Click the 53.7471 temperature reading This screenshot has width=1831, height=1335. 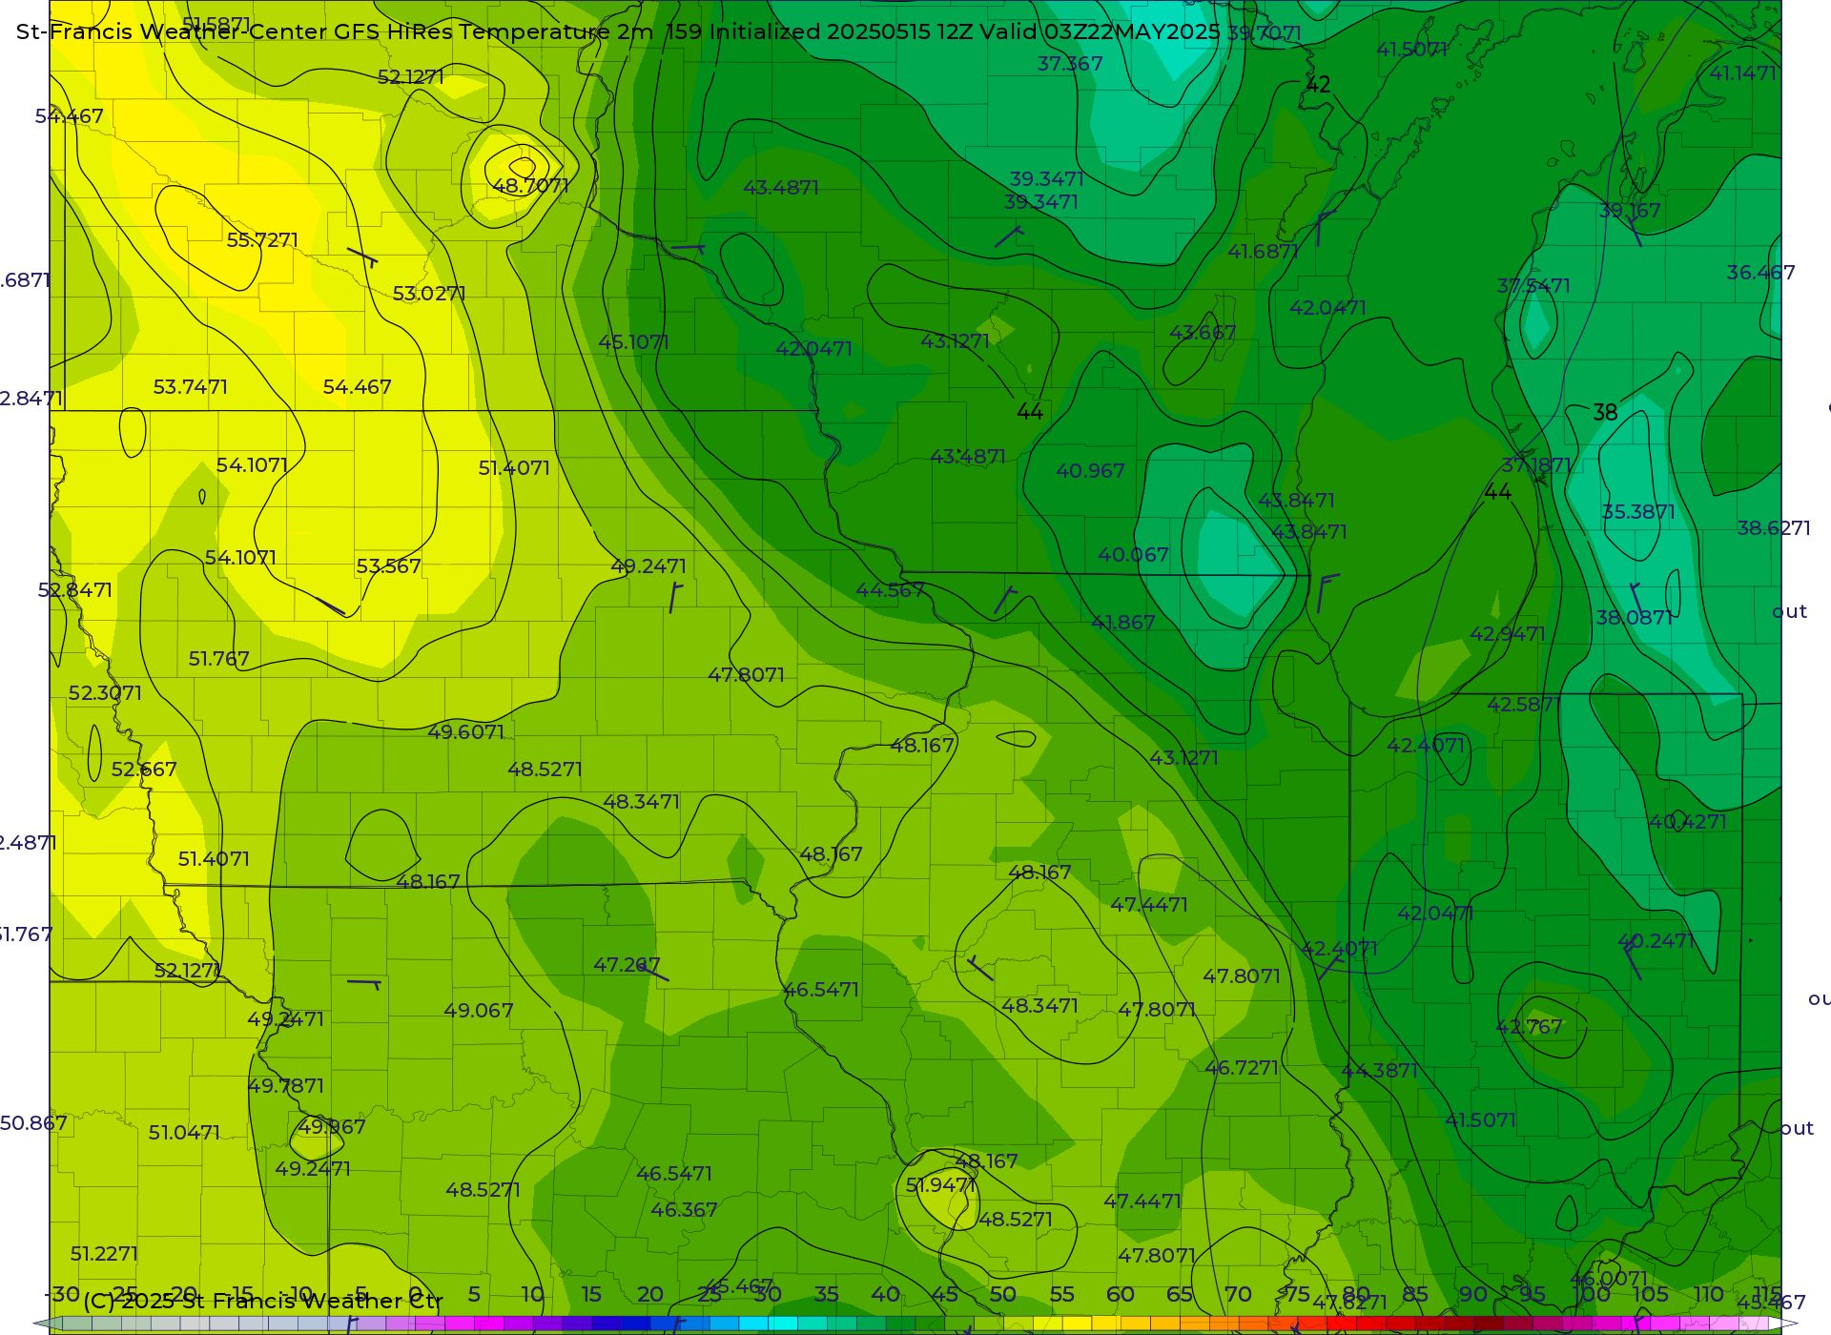(191, 387)
